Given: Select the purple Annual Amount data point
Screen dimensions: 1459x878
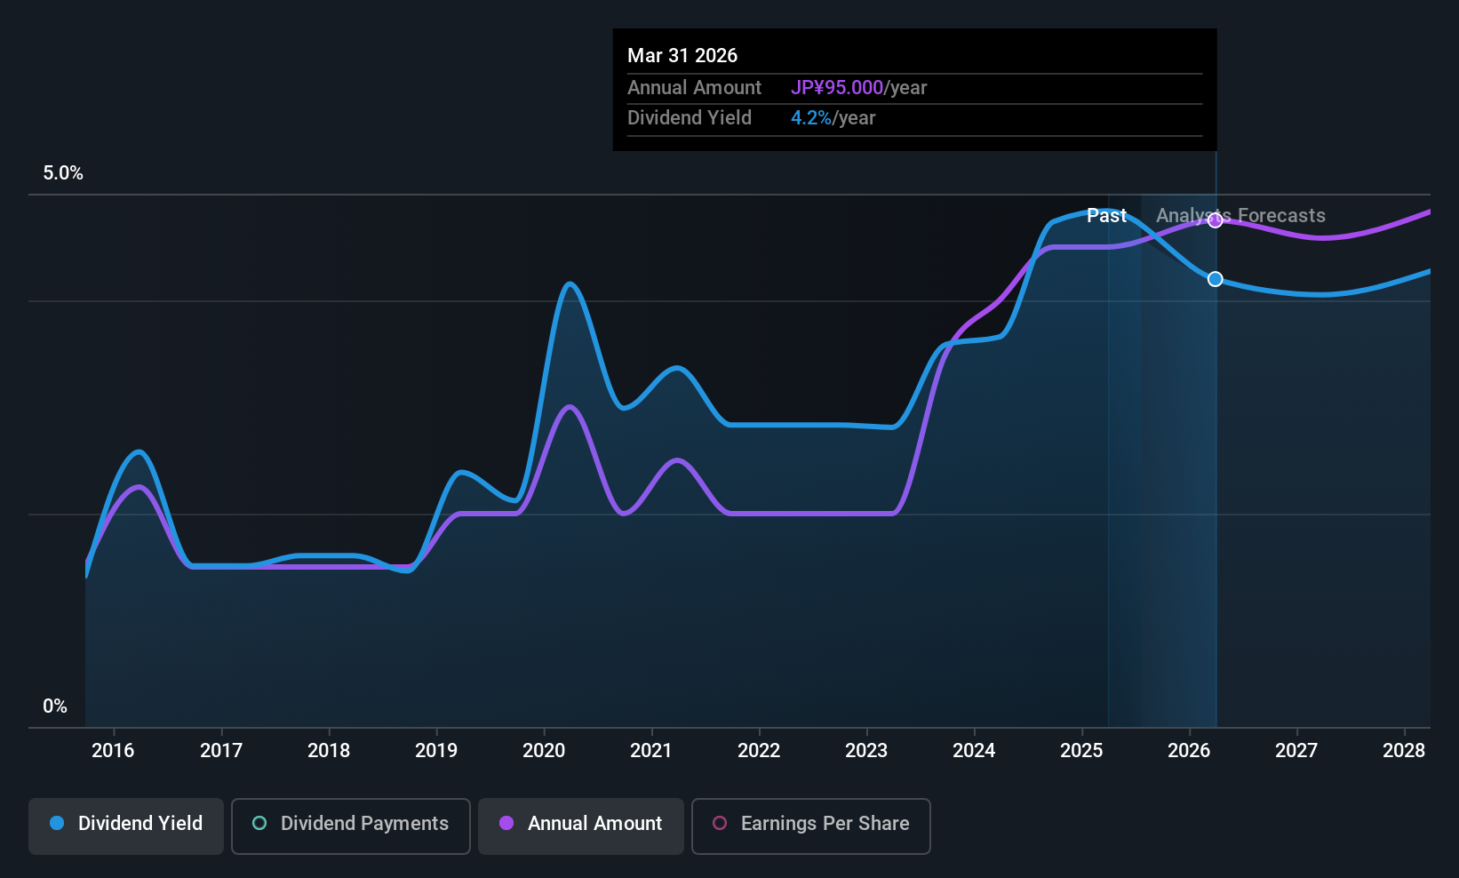Looking at the screenshot, I should point(1215,220).
